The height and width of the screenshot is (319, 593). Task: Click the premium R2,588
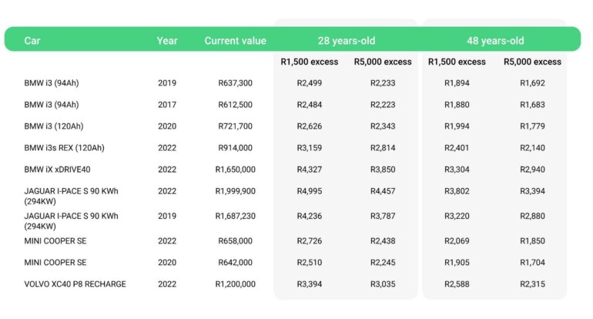tap(457, 284)
